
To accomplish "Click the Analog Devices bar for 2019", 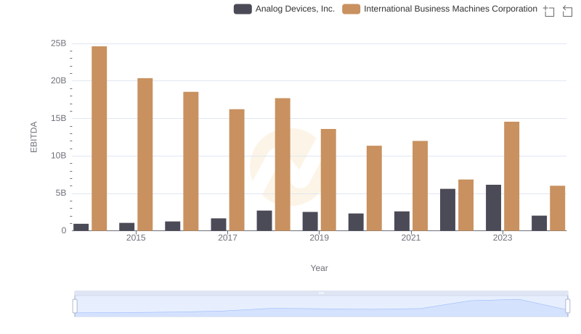I will click(x=310, y=221).
